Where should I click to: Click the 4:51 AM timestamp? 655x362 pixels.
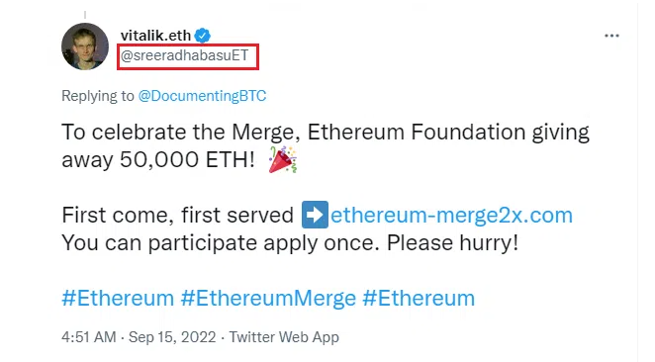(x=89, y=337)
